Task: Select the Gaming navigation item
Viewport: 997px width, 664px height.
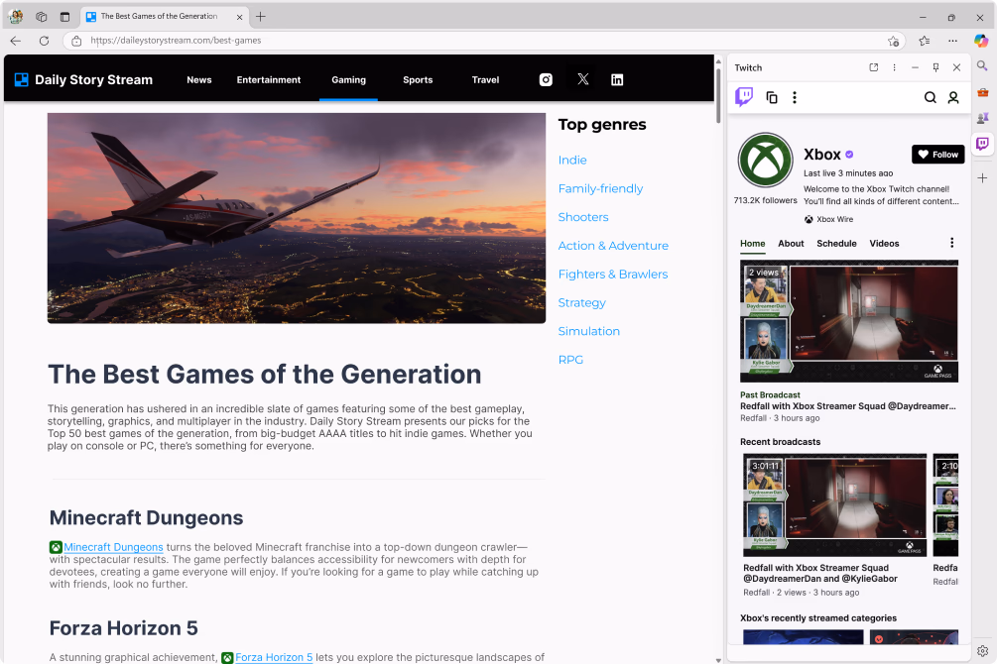Action: 348,79
